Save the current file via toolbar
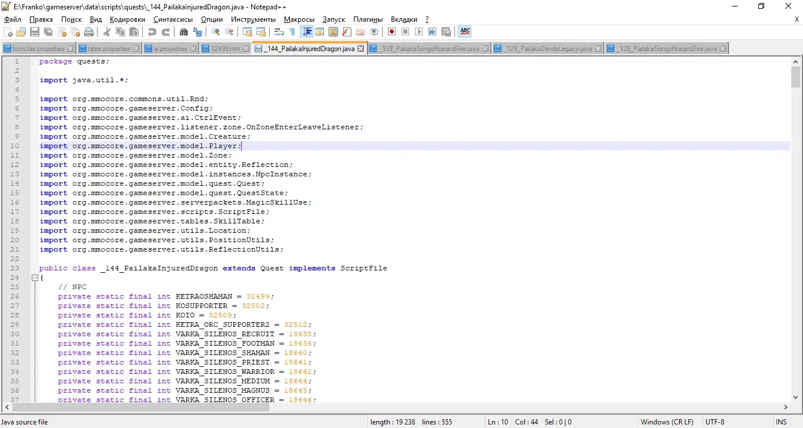This screenshot has height=428, width=803. click(34, 32)
